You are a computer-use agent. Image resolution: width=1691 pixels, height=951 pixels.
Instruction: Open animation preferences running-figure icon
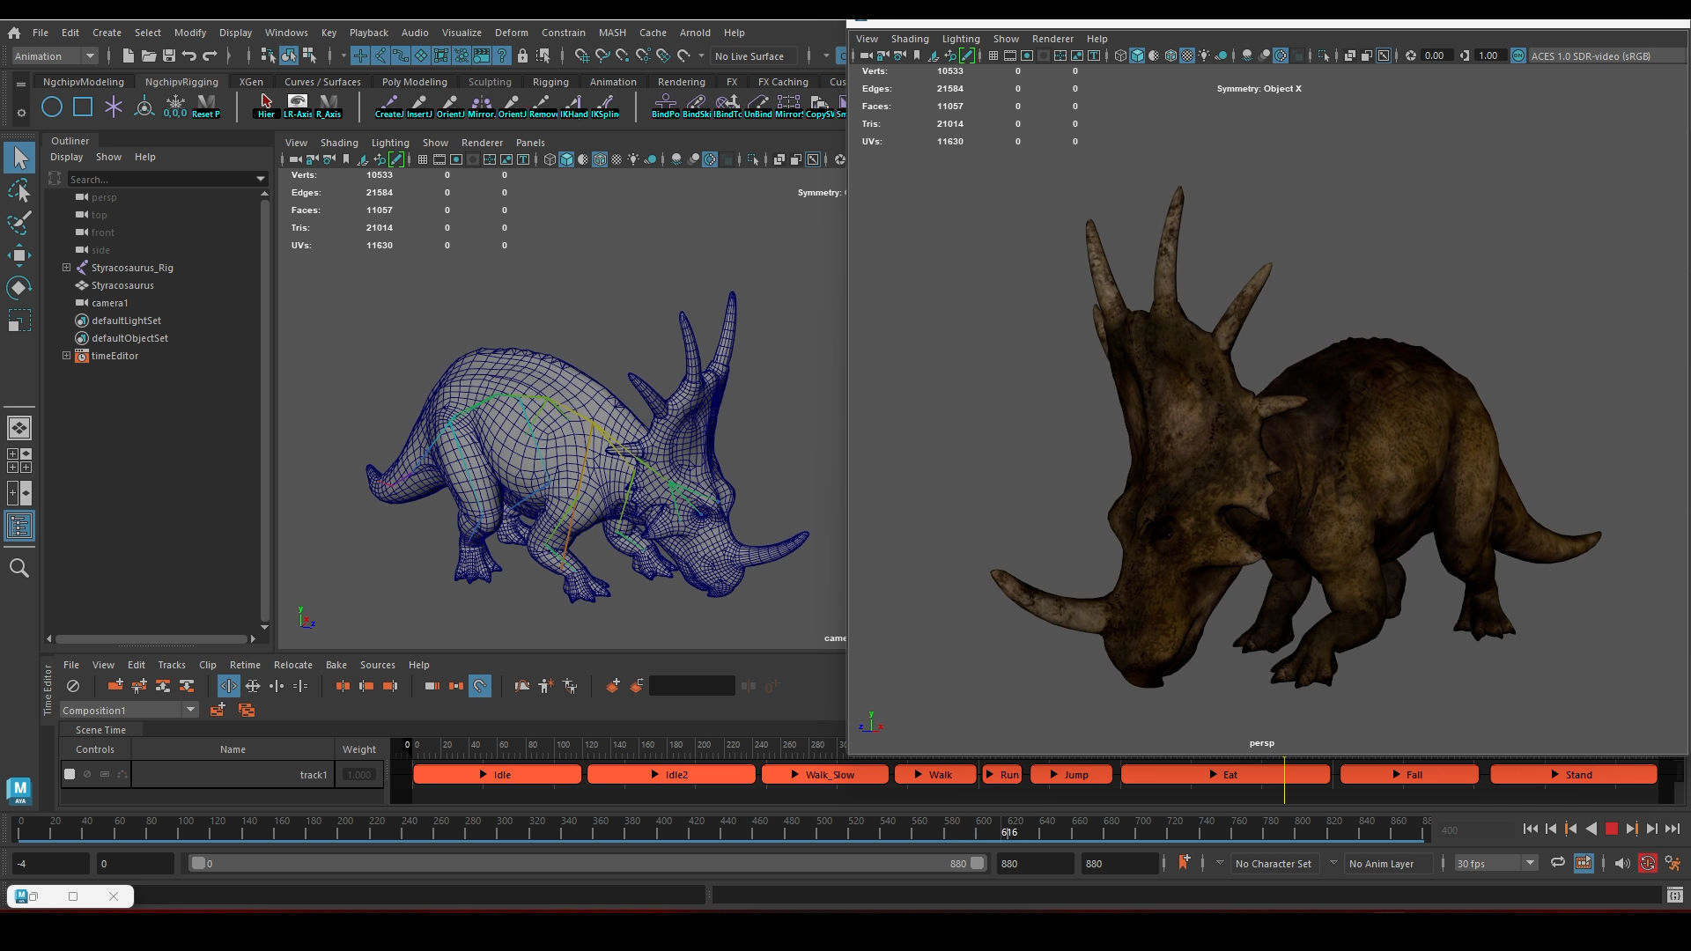click(x=1673, y=864)
